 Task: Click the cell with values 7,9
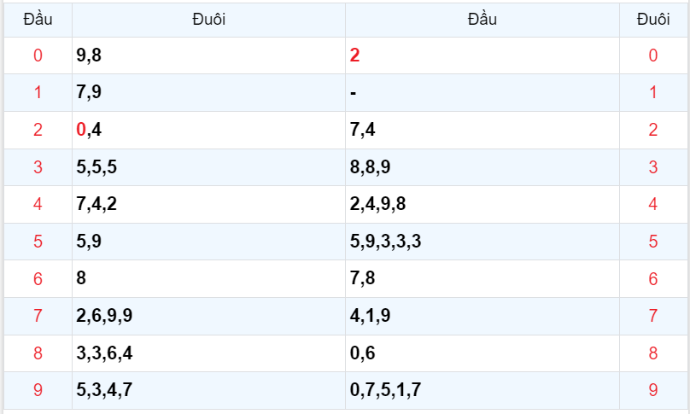click(89, 93)
